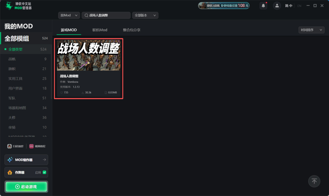Screen dimensions: 329x196
Task: Expand the 全部版本 version dropdown
Action: click(145, 15)
